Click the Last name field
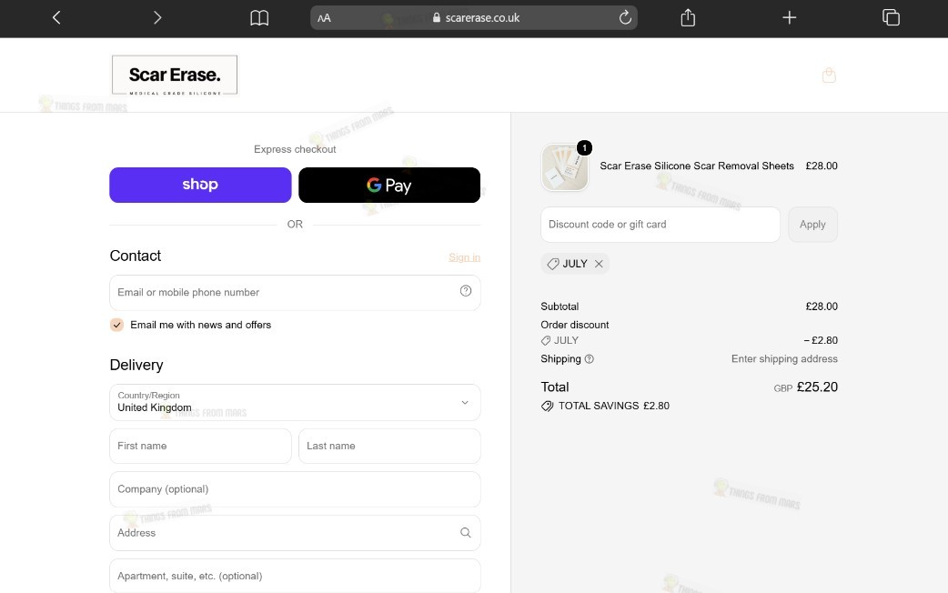This screenshot has width=948, height=593. pyautogui.click(x=389, y=446)
